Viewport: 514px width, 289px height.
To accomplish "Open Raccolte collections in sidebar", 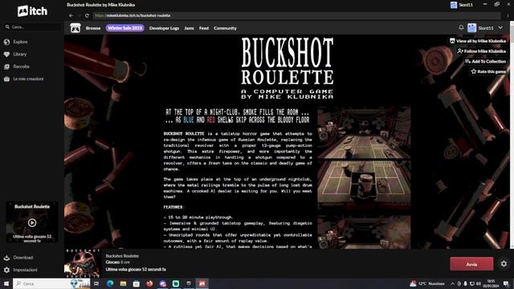I will (22, 67).
